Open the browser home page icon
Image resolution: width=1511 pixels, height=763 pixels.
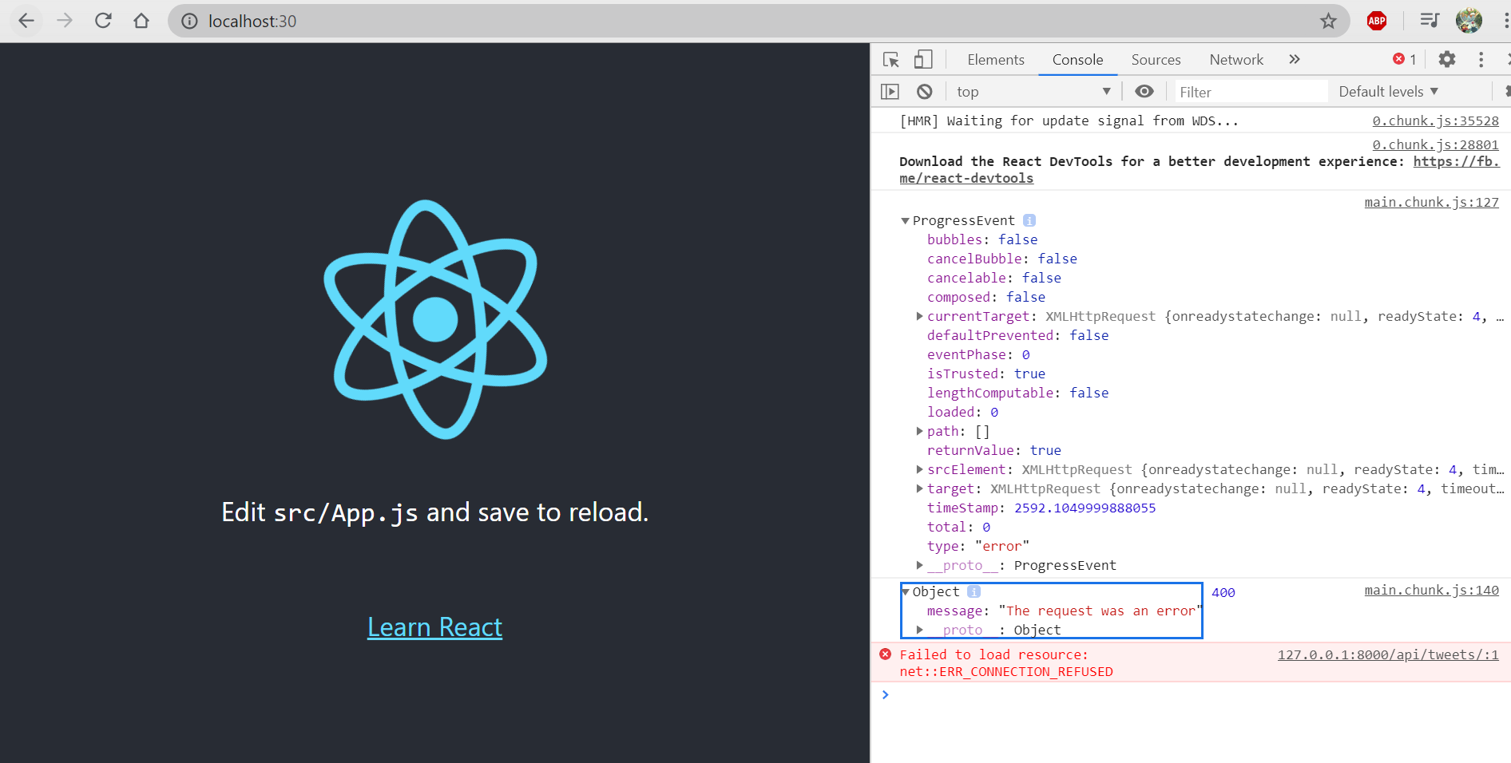141,21
